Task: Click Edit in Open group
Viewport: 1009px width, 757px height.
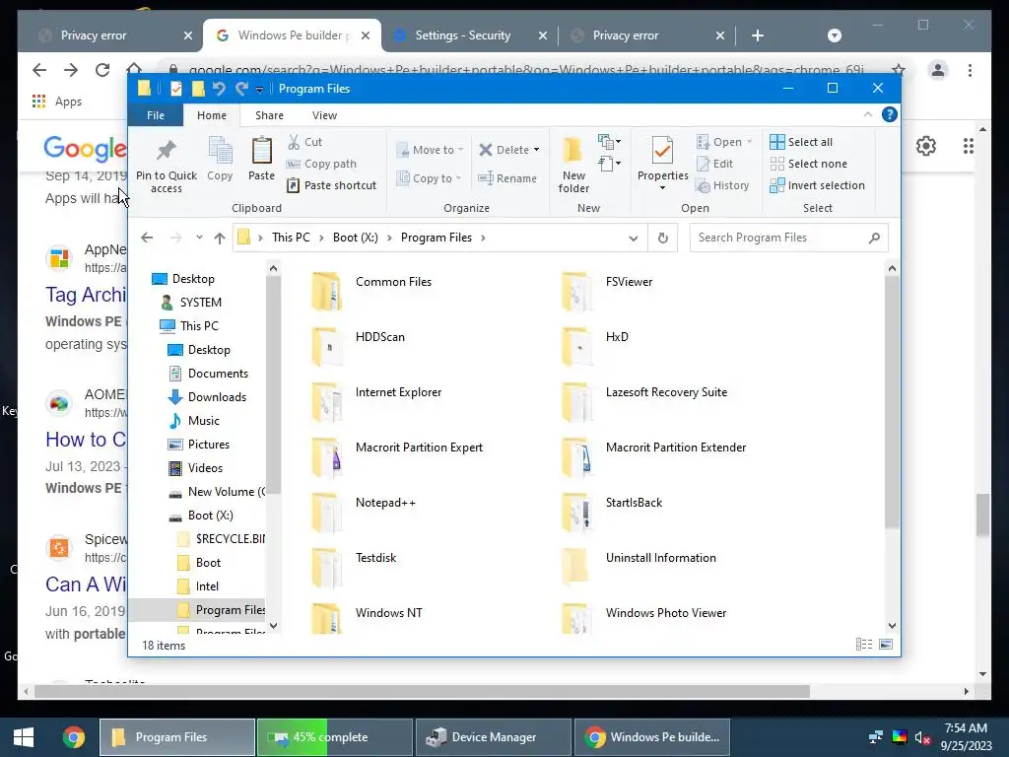Action: tap(715, 164)
